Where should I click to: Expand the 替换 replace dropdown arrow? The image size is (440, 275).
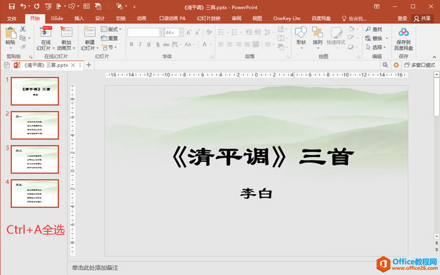coord(387,38)
